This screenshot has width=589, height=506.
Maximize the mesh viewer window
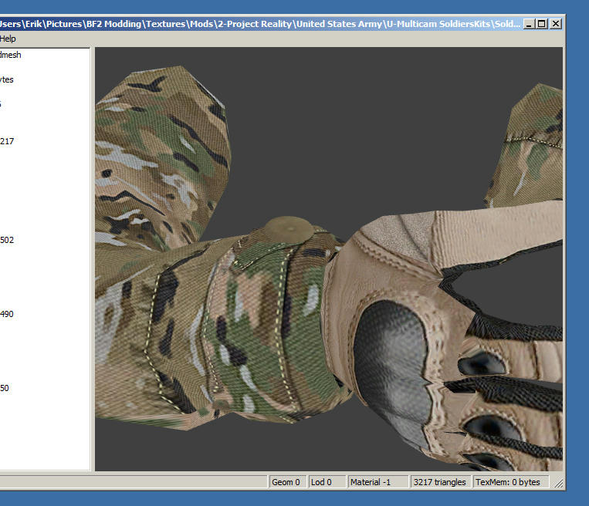pos(542,24)
